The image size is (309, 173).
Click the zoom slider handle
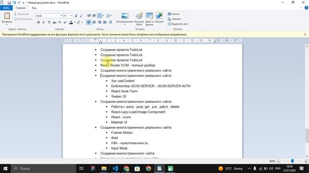coord(293,161)
